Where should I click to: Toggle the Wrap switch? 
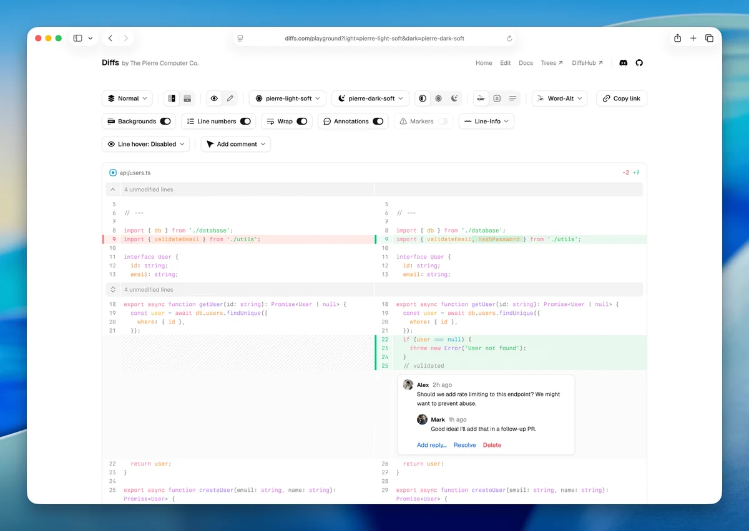click(x=302, y=122)
